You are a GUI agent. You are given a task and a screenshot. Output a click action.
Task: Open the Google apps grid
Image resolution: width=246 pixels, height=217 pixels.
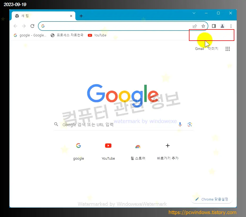tap(228, 49)
